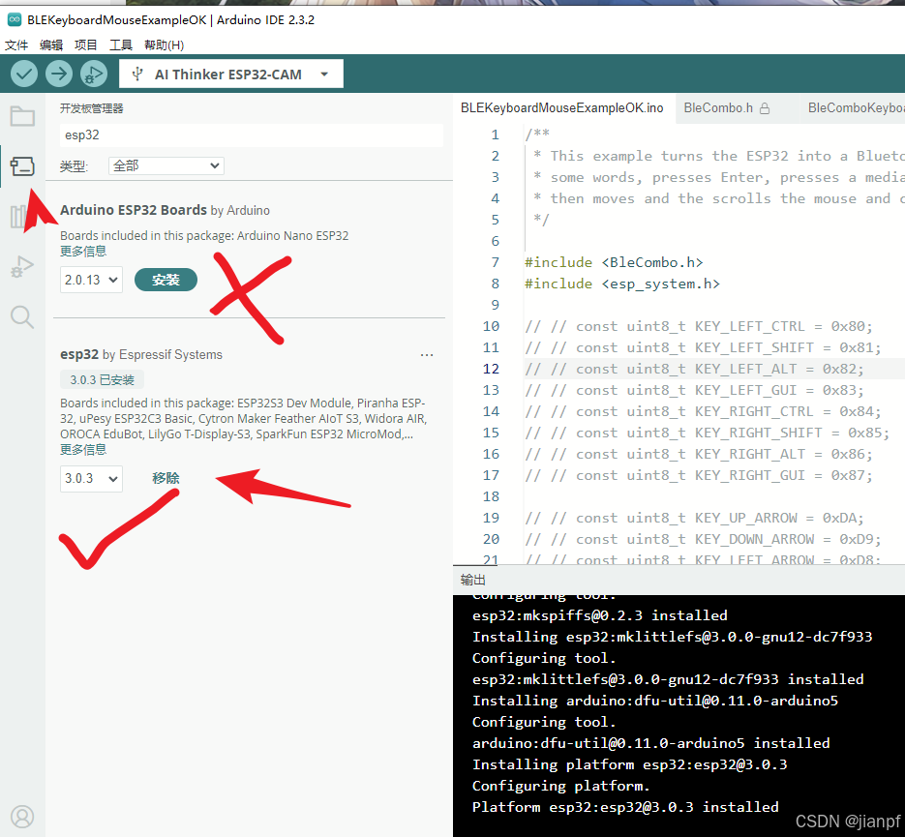Viewport: 905px width, 837px height.
Task: Open 更多信息 link under Arduino ESP32 Boards
Action: point(83,252)
